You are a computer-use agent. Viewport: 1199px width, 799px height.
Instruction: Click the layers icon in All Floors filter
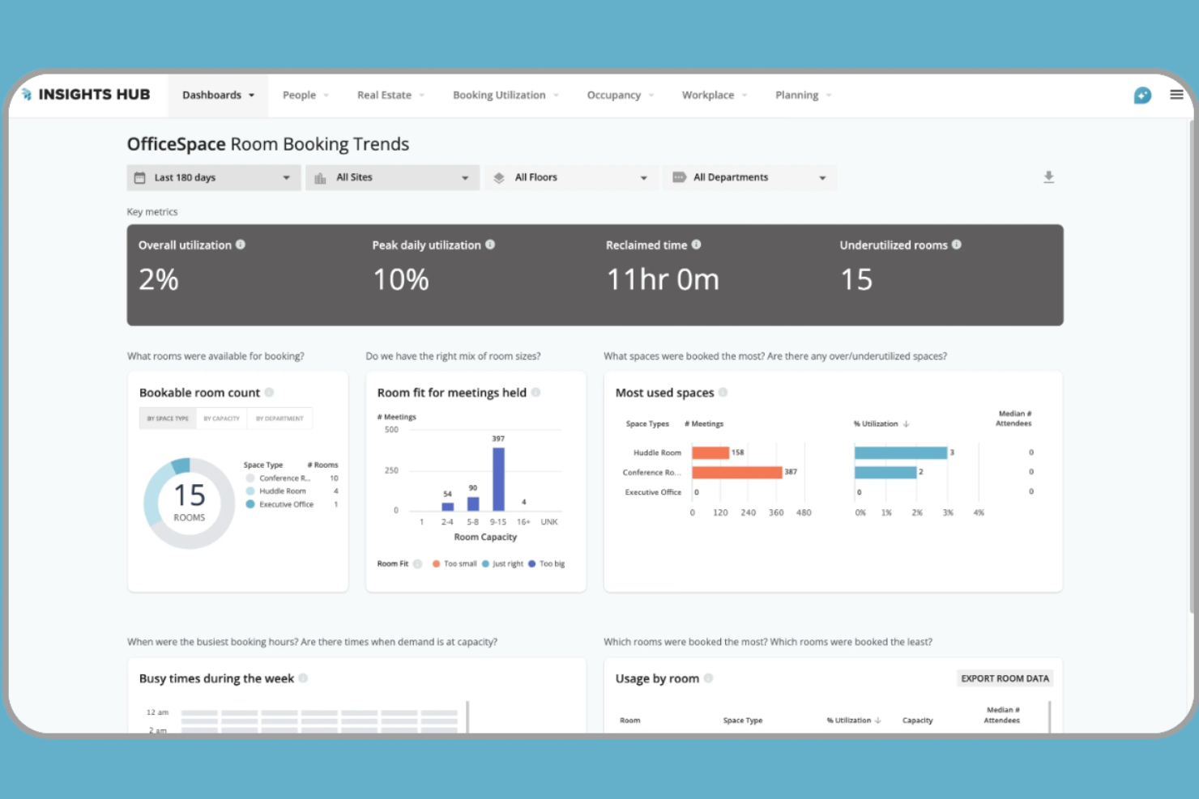pyautogui.click(x=499, y=177)
